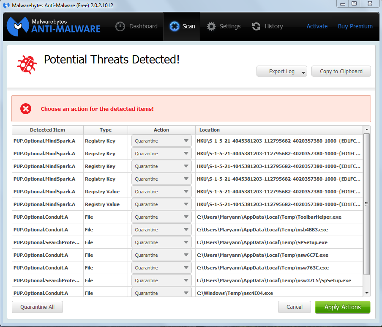Click the Buy Premium link

click(x=355, y=26)
